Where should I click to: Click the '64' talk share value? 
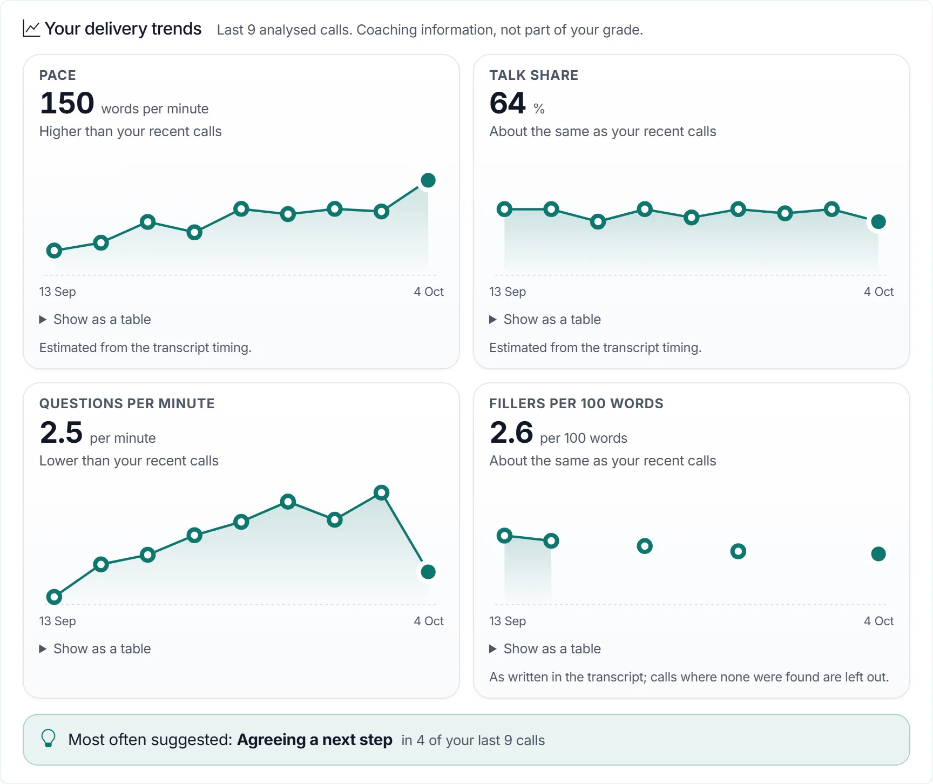508,103
